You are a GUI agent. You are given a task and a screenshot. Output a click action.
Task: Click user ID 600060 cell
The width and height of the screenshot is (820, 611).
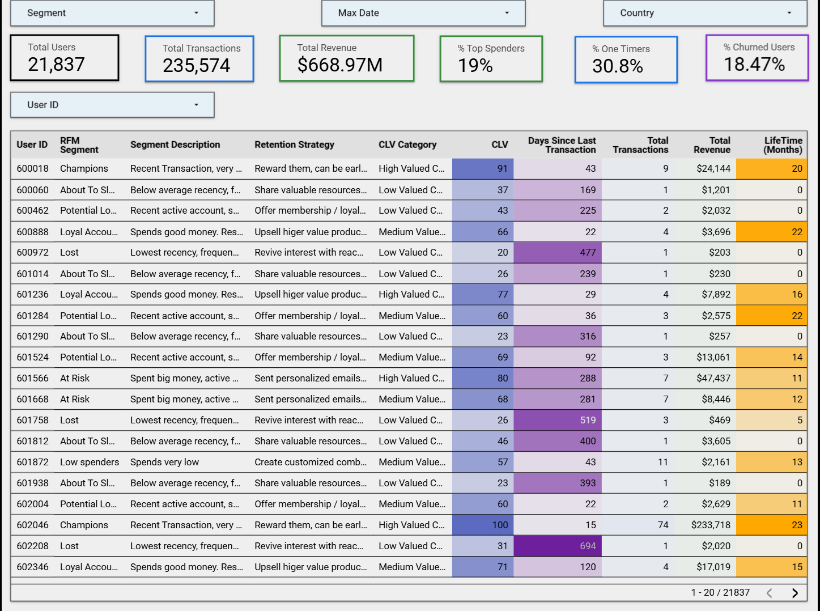33,190
